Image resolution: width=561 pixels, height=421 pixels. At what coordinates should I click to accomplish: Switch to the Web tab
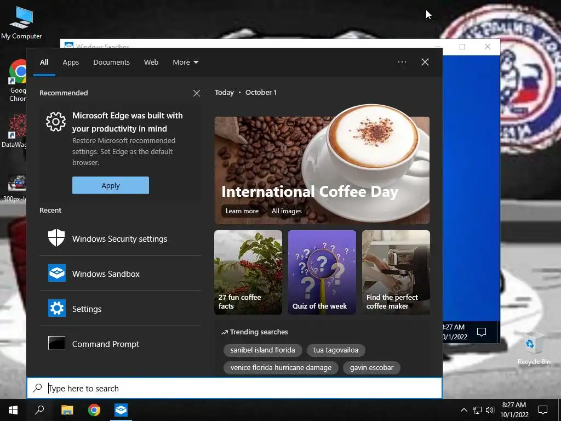pos(151,62)
